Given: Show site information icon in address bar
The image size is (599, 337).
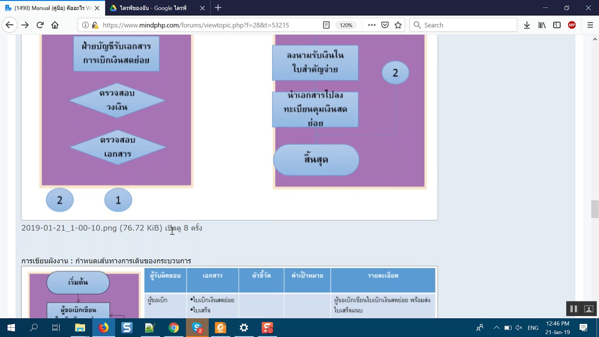Looking at the screenshot, I should pos(85,25).
